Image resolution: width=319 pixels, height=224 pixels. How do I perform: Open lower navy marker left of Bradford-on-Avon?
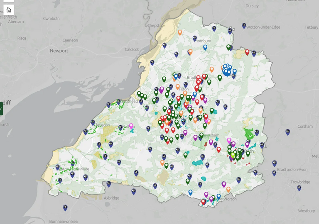coord(274,173)
